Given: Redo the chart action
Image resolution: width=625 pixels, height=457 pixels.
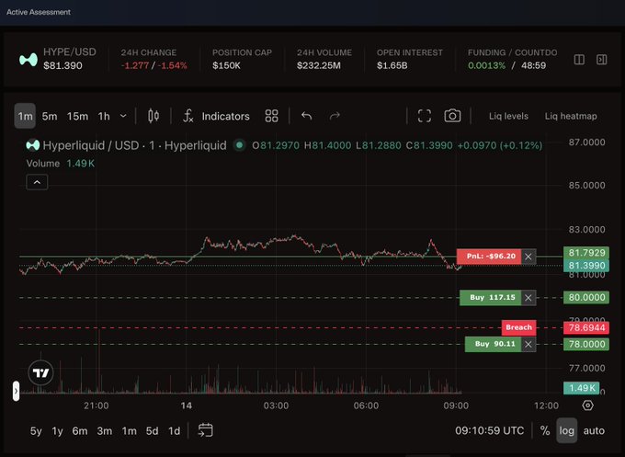Looking at the screenshot, I should [335, 116].
